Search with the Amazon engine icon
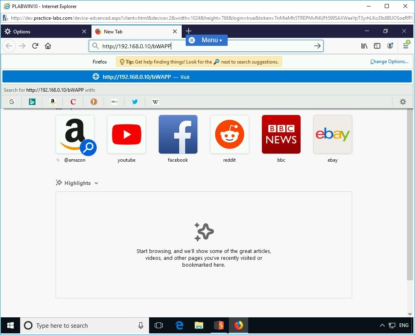The image size is (415, 335). (52, 101)
